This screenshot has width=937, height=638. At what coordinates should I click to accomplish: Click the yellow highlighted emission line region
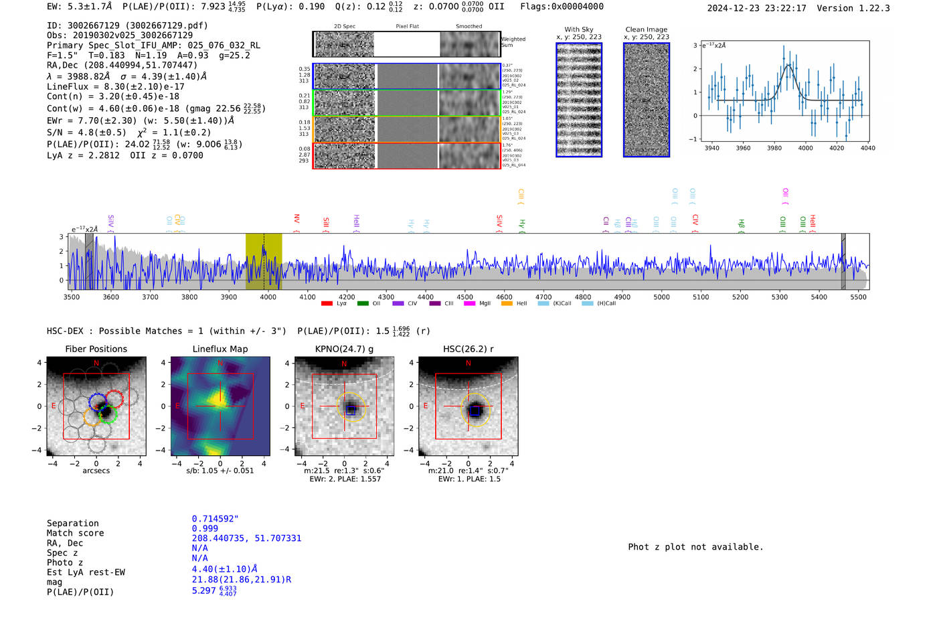tap(264, 261)
